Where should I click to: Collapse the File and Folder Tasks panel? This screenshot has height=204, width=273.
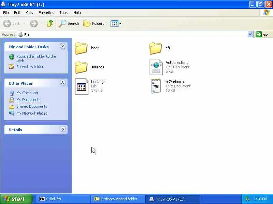(63, 46)
